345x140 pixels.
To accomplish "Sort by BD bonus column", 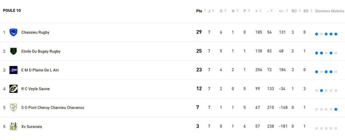I will click(306, 11).
